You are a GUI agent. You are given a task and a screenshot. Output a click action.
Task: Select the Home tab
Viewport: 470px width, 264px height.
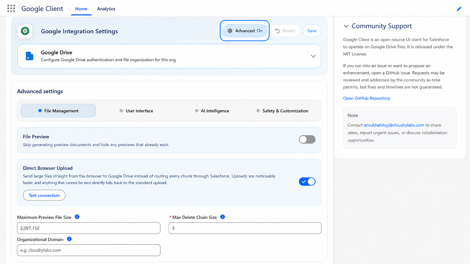(81, 9)
